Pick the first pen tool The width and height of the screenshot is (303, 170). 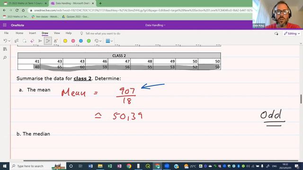click(x=40, y=41)
